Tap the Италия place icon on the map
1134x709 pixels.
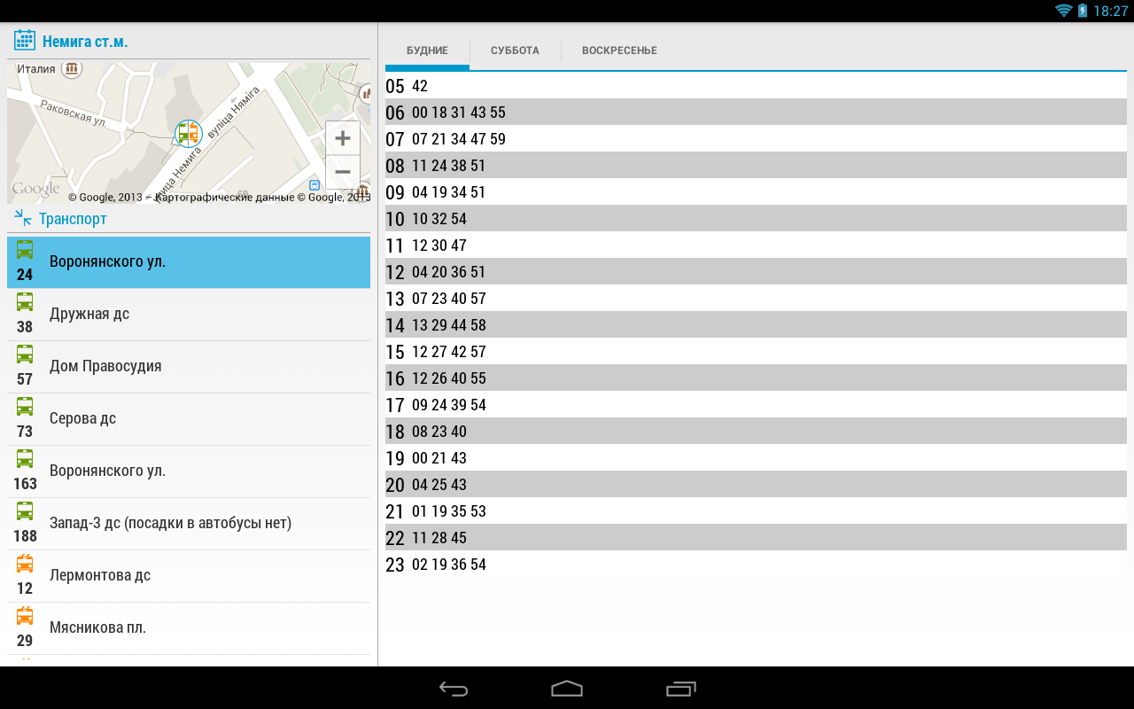(x=72, y=69)
